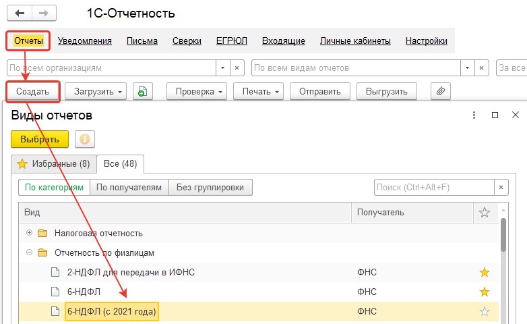527x324 pixels.
Task: Click the star column header
Action: [485, 213]
